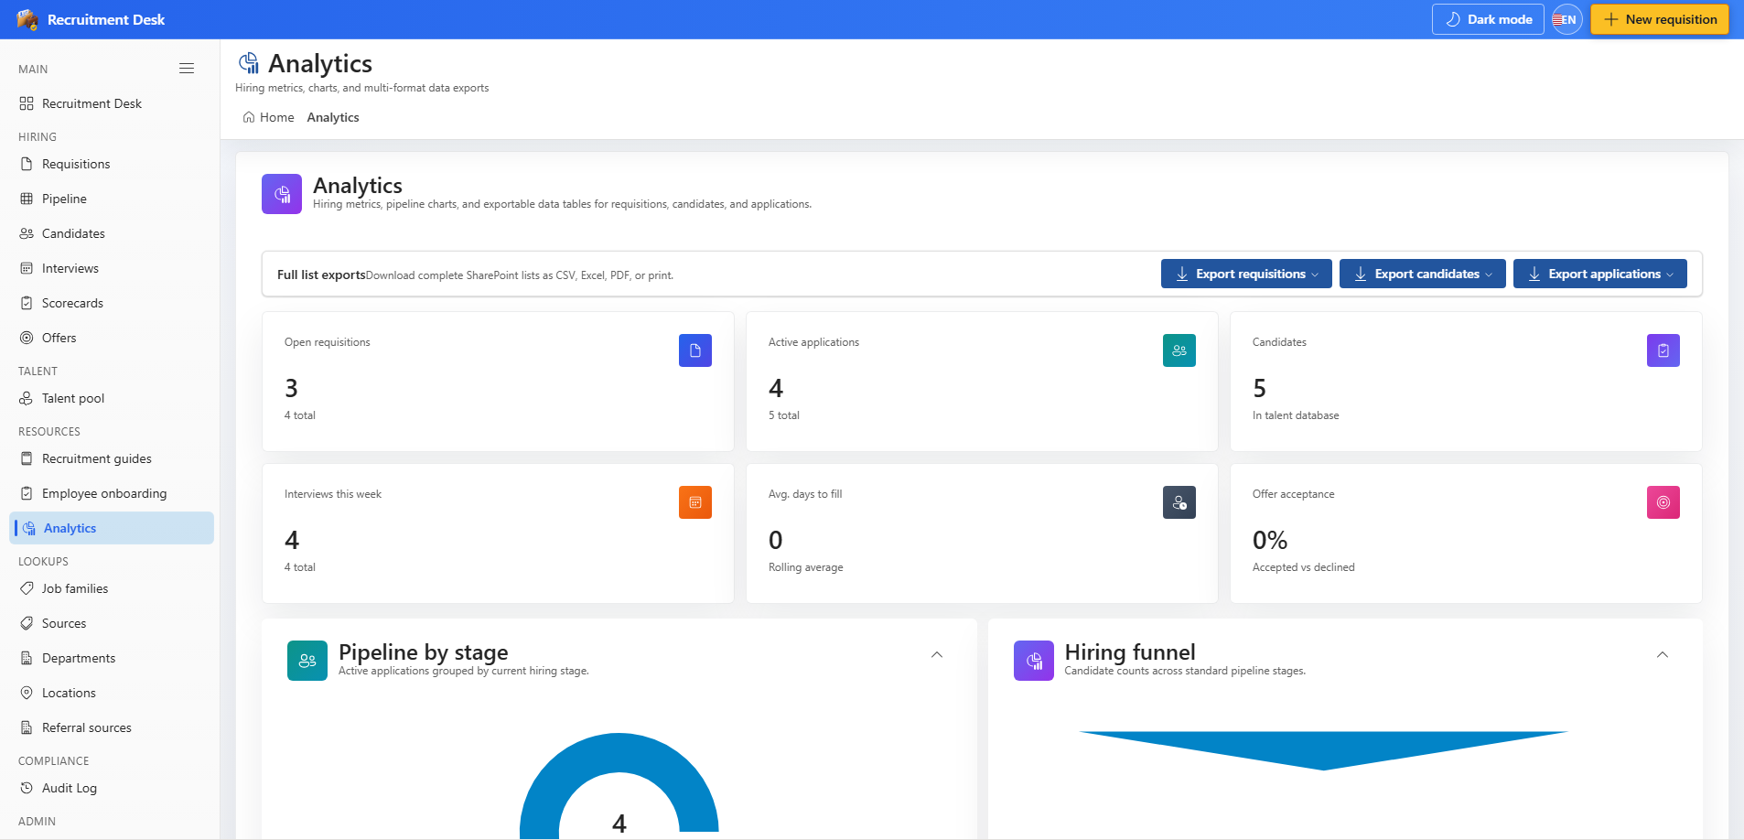Click the Locations pin icon

pyautogui.click(x=27, y=693)
